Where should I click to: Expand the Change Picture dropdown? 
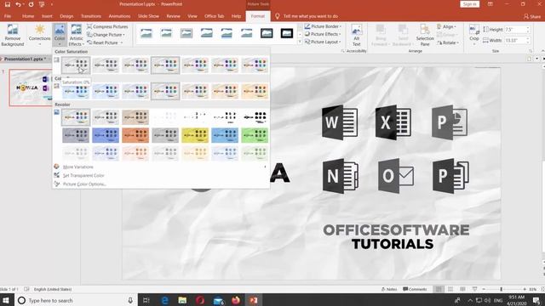106,35
